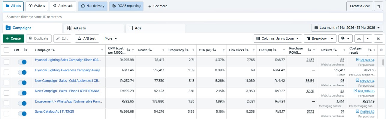The height and width of the screenshot is (119, 386).
Task: Click Create a view button
Action: (360, 6)
